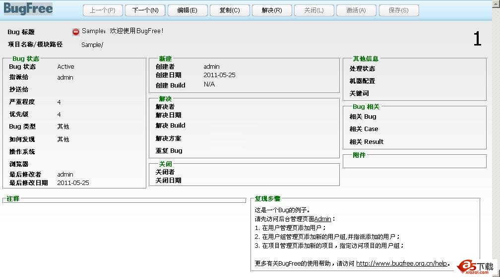Click the 复现步骤 section heading

(267, 199)
